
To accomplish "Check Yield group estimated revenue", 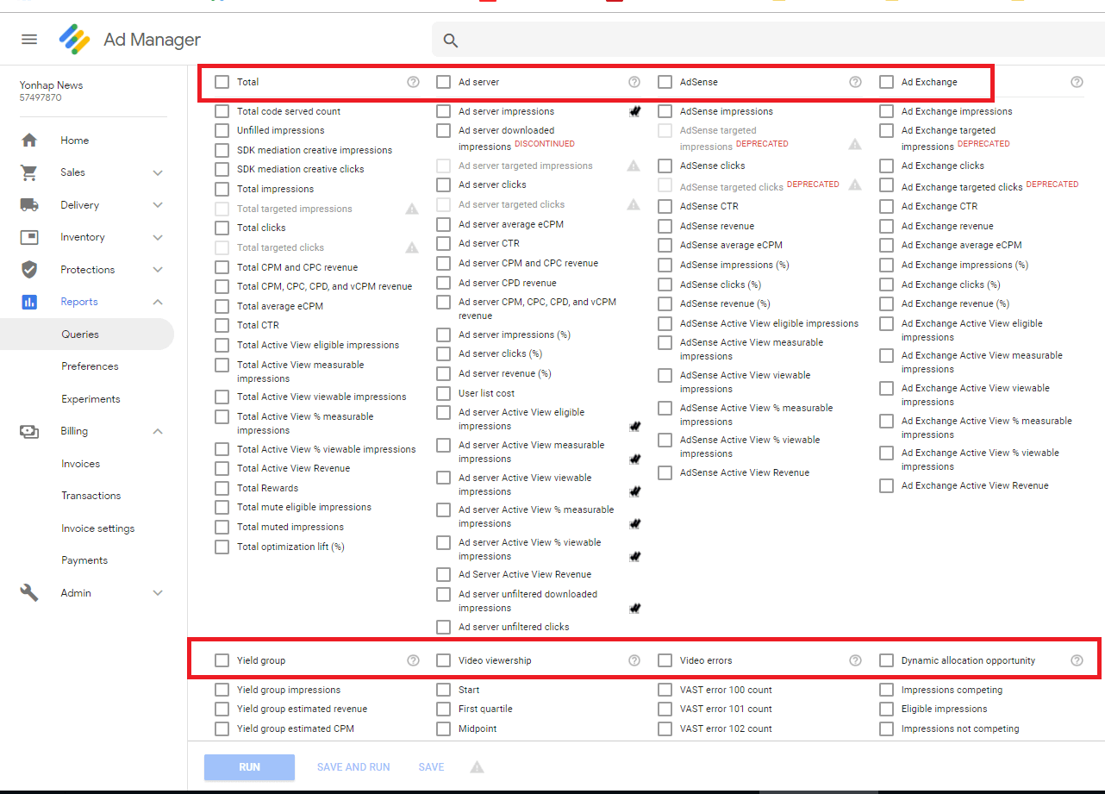I will click(x=222, y=709).
